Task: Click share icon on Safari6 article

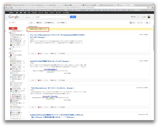Action: tap(40, 80)
